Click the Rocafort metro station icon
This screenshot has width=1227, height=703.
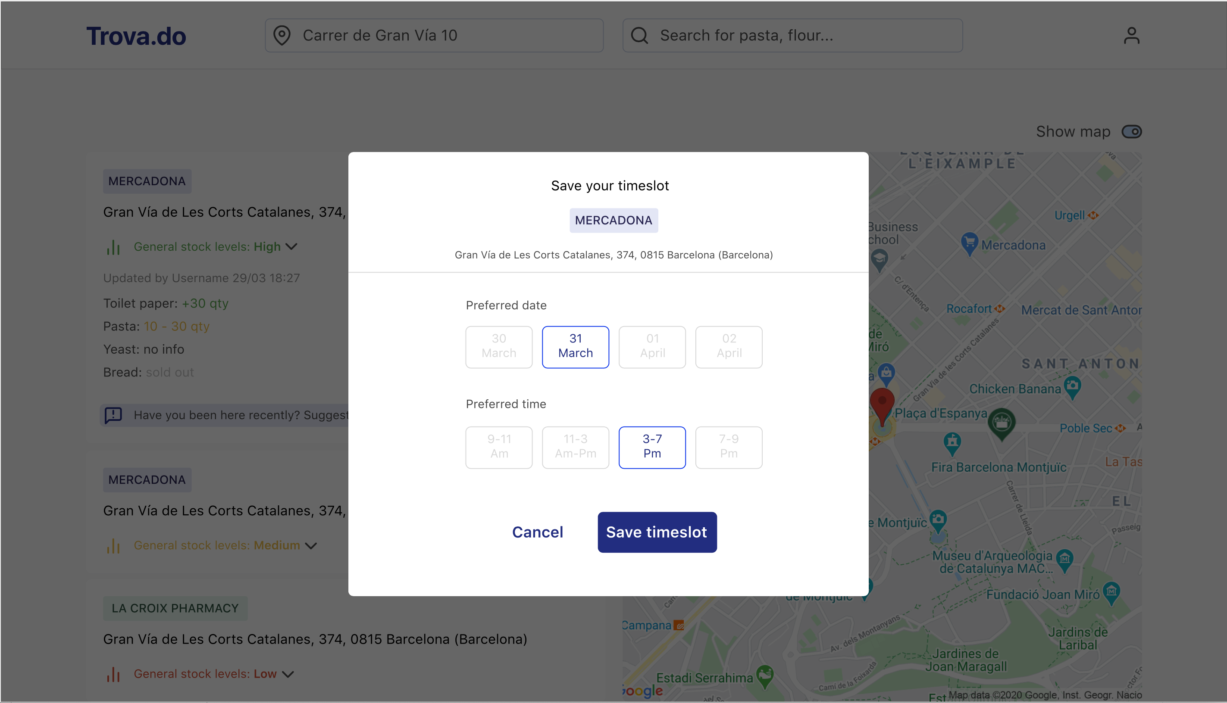(1000, 308)
